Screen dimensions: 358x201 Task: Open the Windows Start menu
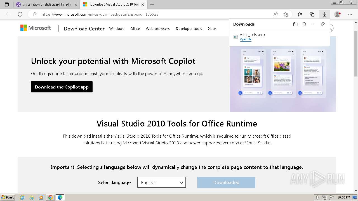(8, 197)
